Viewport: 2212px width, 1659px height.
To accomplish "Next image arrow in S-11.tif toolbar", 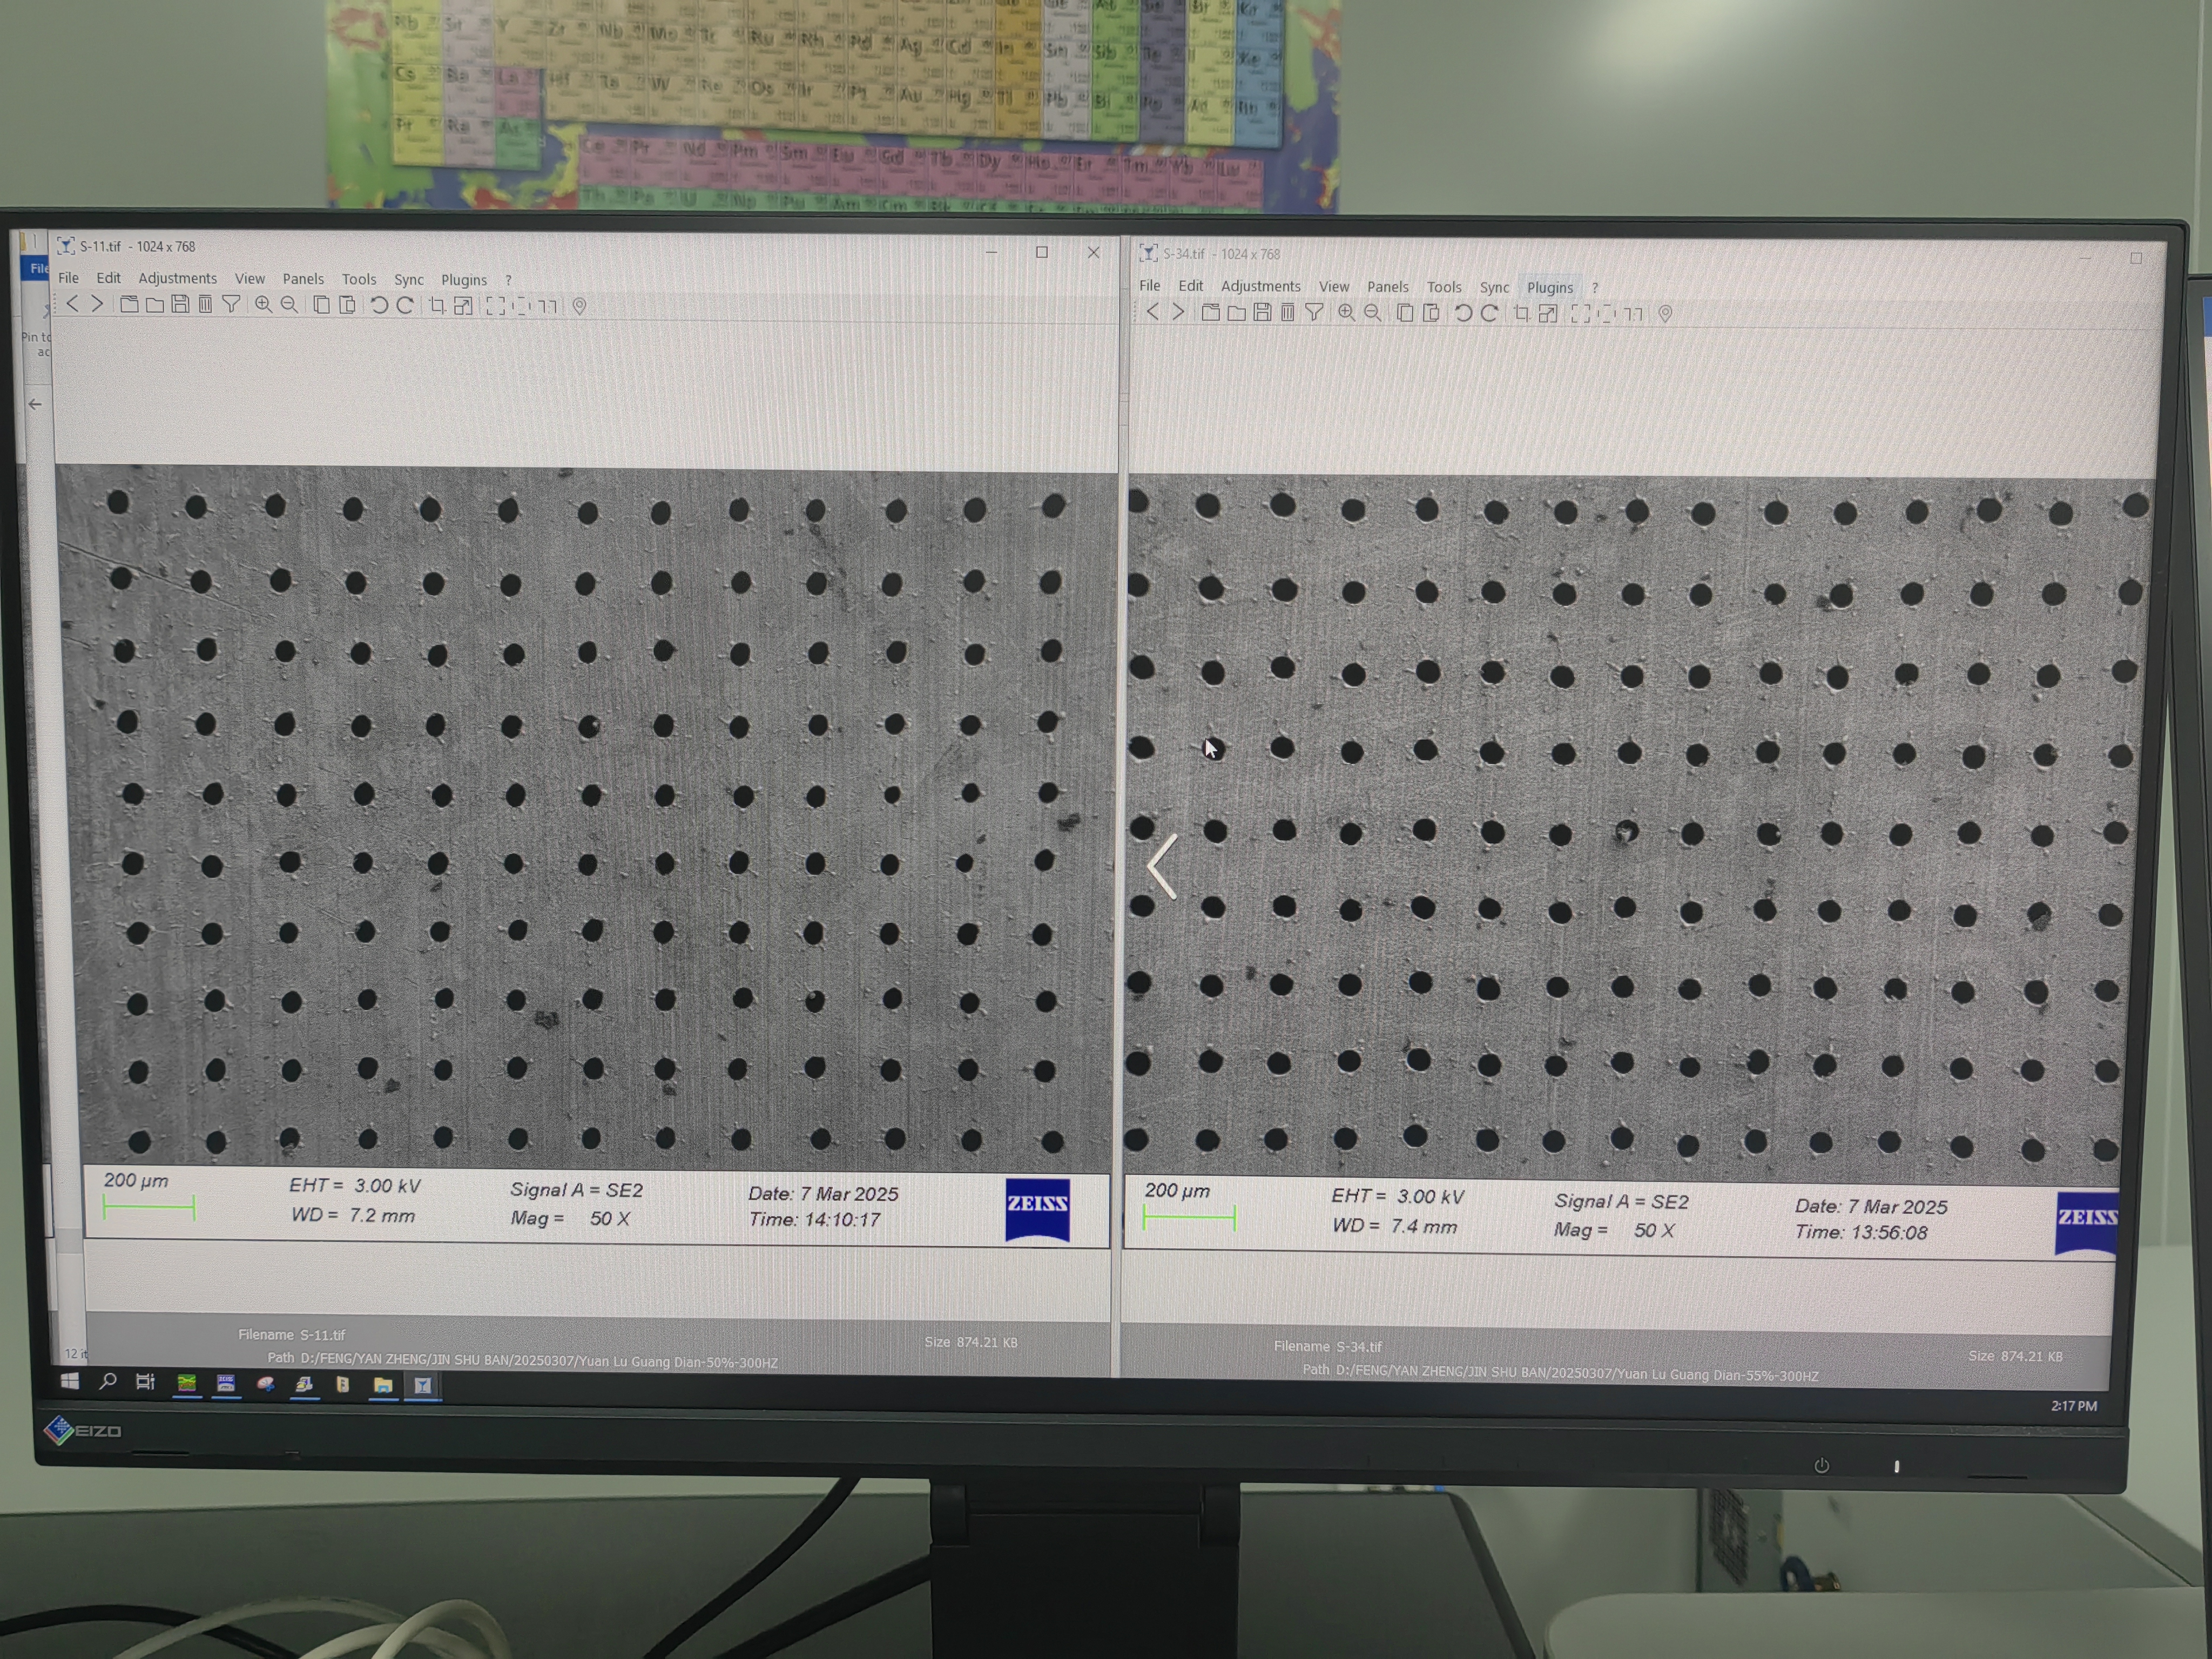I will [x=97, y=304].
